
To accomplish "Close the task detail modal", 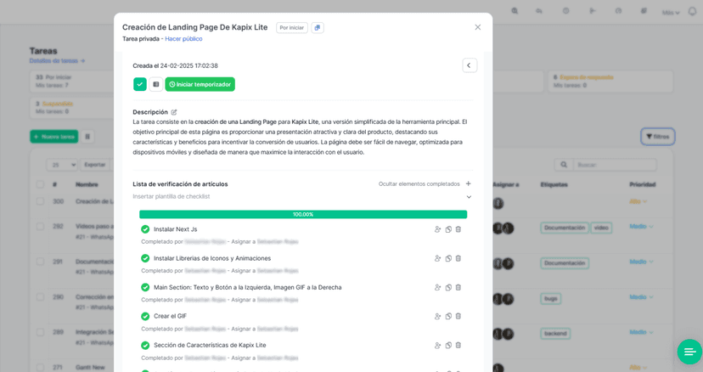I will [x=478, y=27].
